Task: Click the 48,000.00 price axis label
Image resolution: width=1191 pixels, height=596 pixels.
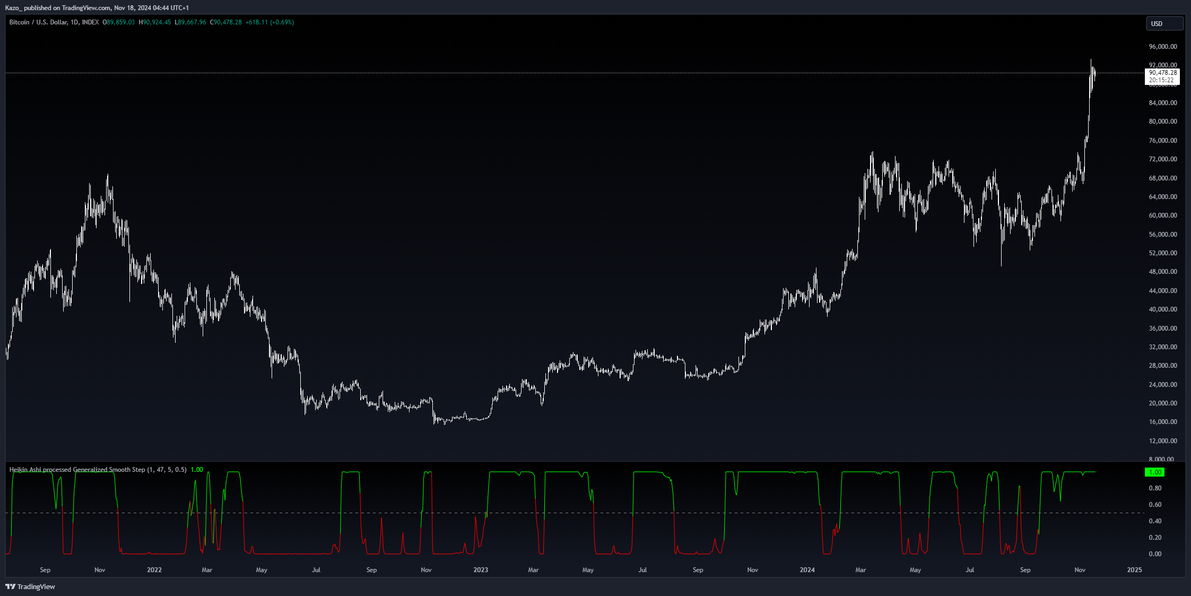Action: point(1163,272)
